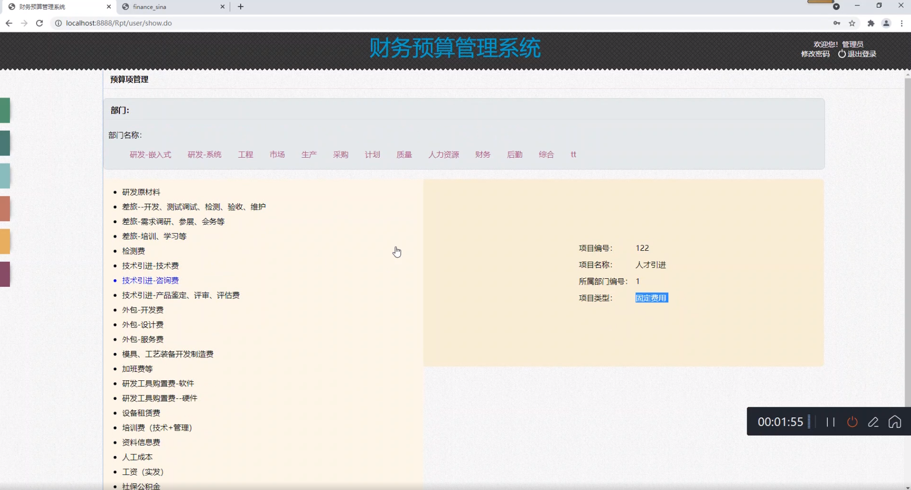Select department 市场

point(277,155)
